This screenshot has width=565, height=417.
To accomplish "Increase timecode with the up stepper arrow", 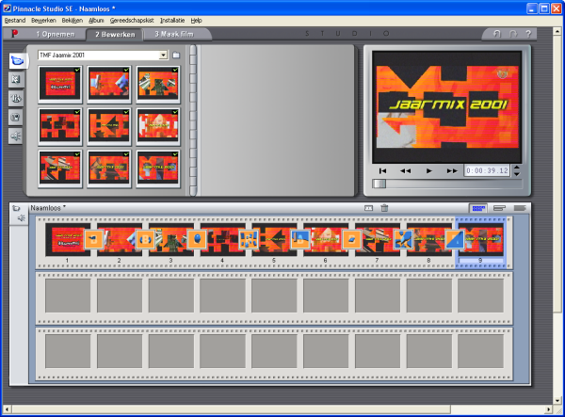I will coord(517,168).
